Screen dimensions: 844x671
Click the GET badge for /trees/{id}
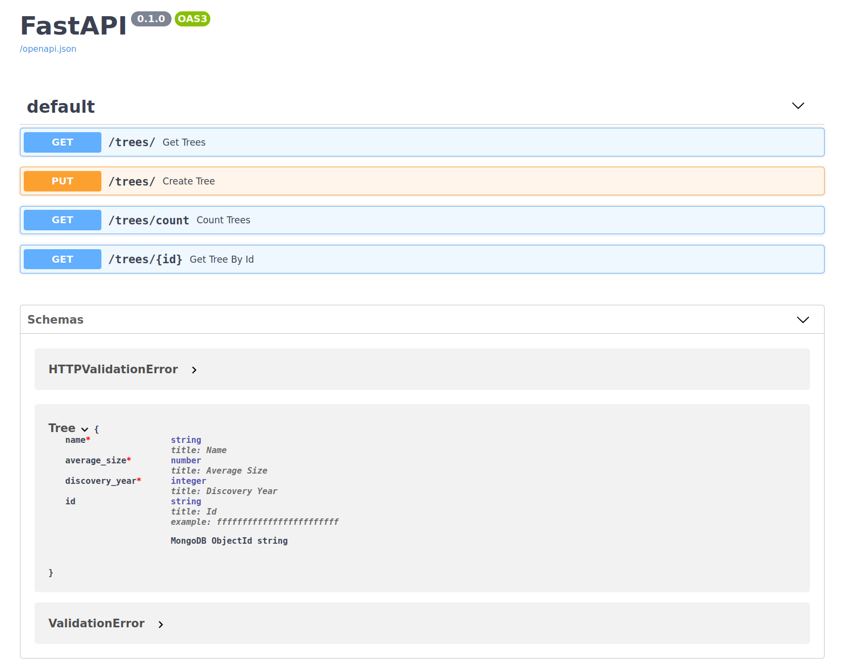(x=63, y=259)
